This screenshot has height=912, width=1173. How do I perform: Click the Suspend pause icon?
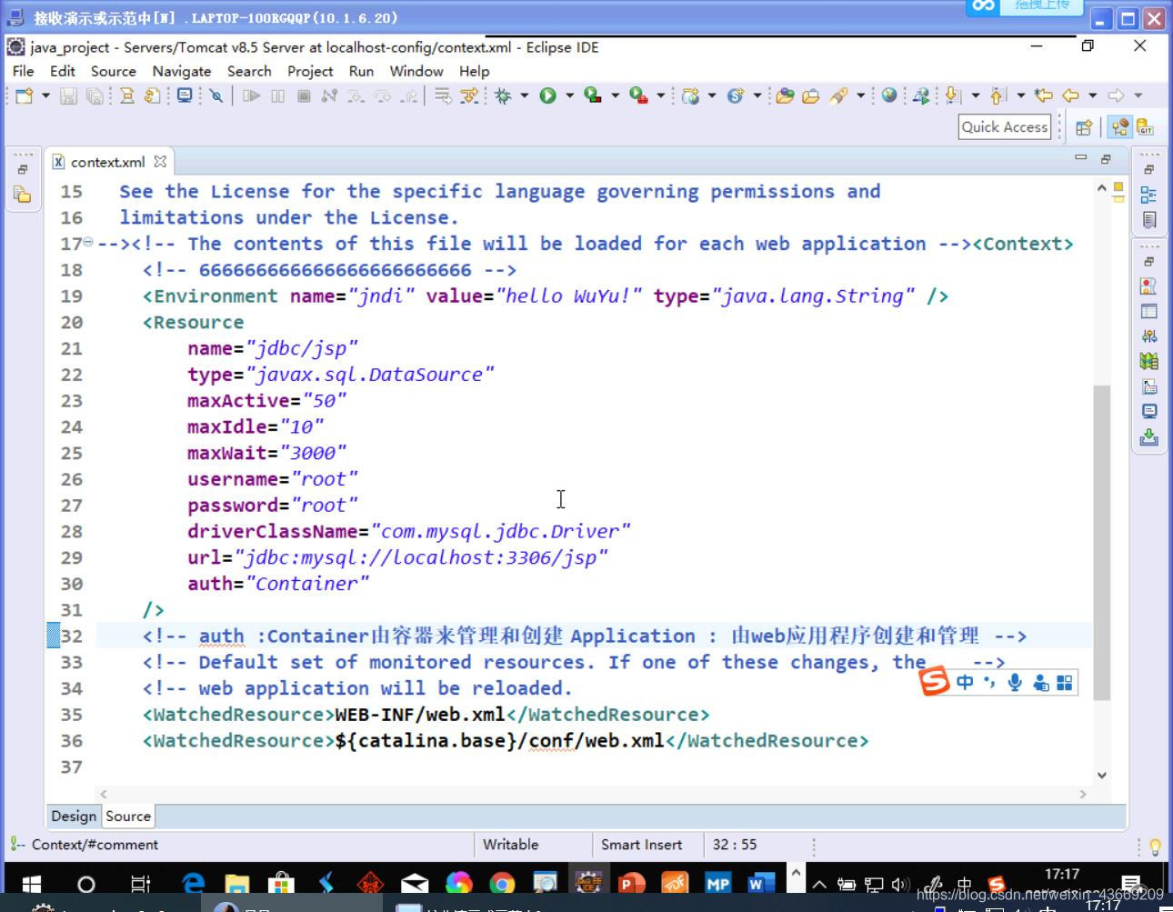coord(277,95)
